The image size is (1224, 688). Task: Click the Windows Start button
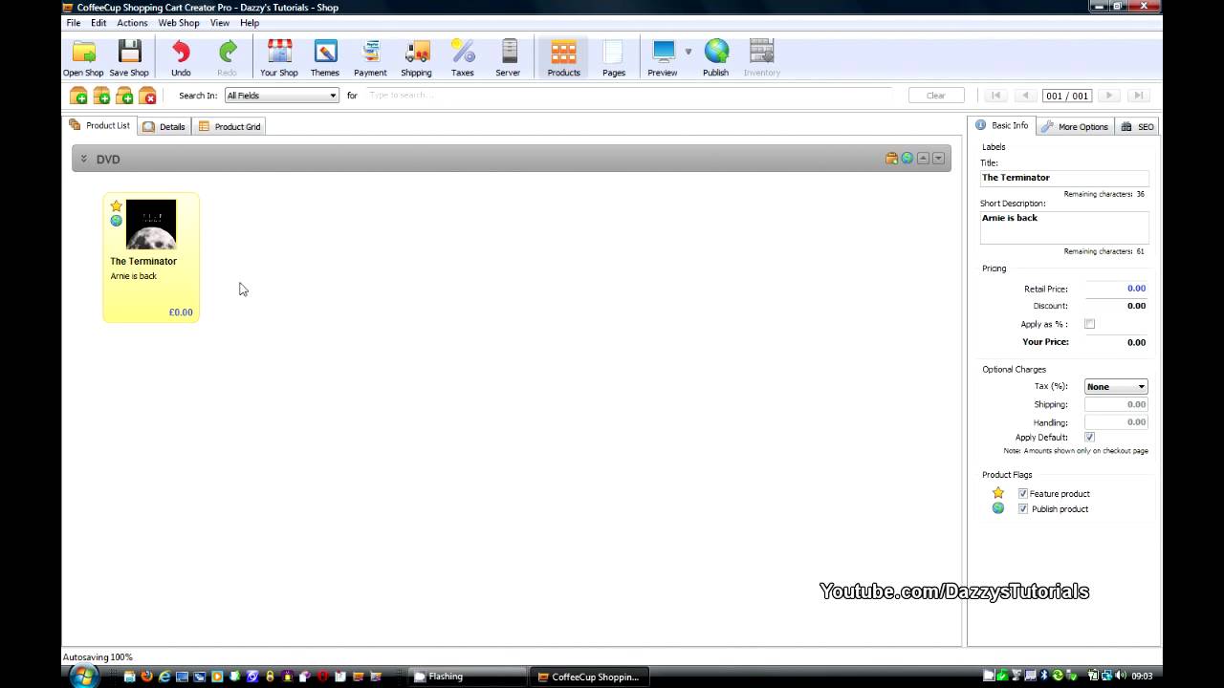(82, 677)
